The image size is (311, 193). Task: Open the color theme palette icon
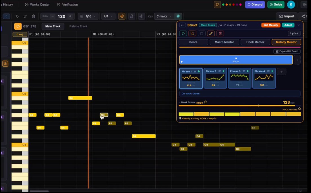pos(217,5)
